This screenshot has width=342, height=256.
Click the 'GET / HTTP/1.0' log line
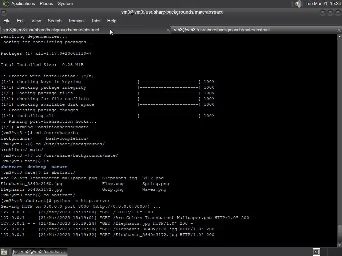79,212
